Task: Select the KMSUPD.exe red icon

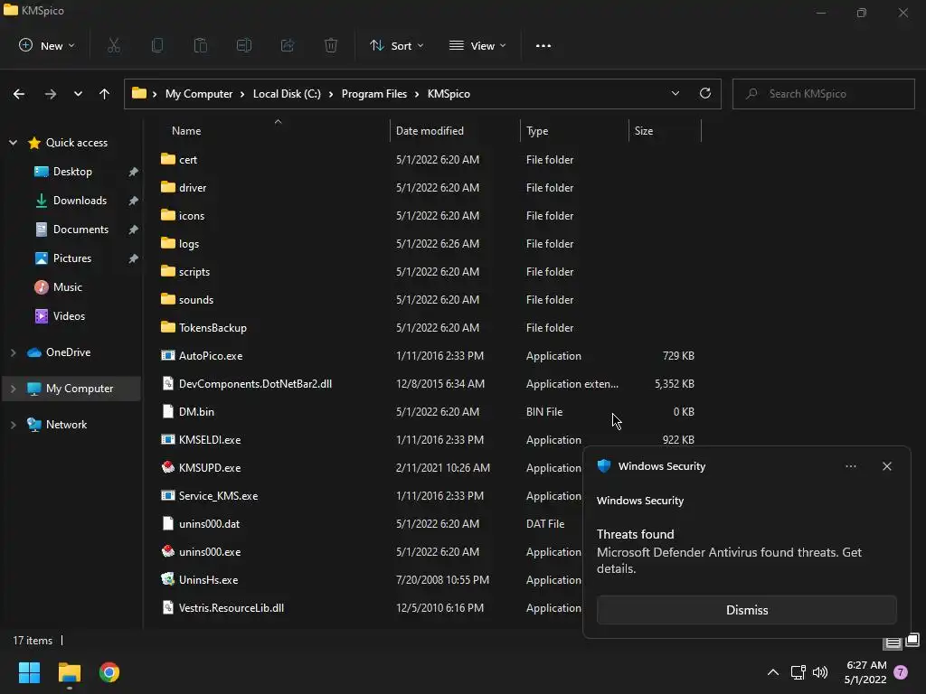Action: point(168,467)
